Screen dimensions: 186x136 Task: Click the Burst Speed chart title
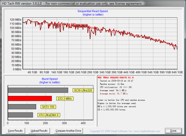coord(50,79)
